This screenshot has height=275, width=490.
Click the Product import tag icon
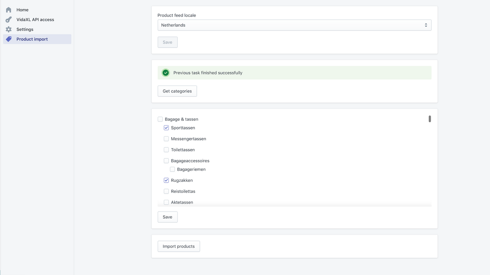(x=8, y=39)
